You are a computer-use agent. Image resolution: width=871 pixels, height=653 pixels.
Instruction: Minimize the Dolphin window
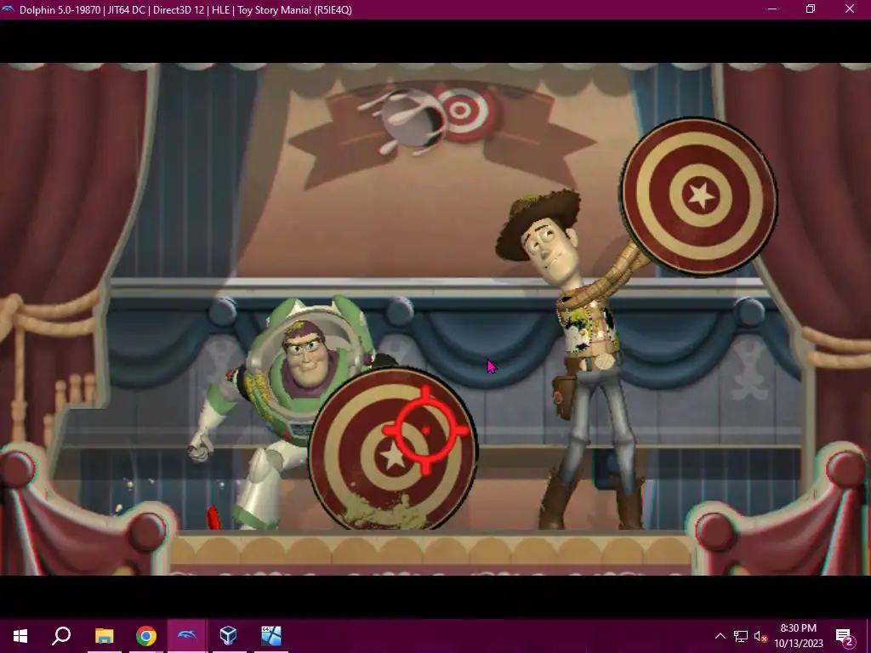tap(772, 9)
